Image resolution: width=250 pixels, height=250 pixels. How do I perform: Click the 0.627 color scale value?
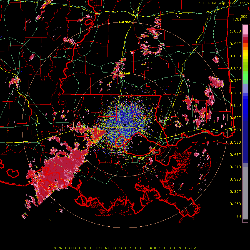click(x=235, y=118)
